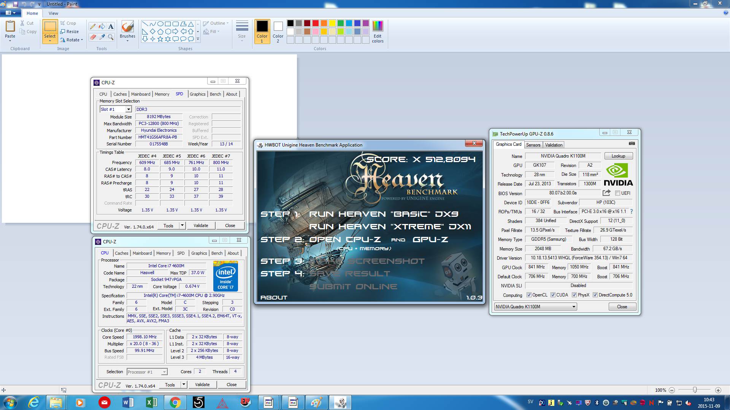Select the Text tool in Paint
This screenshot has width=730, height=410.
111,26
